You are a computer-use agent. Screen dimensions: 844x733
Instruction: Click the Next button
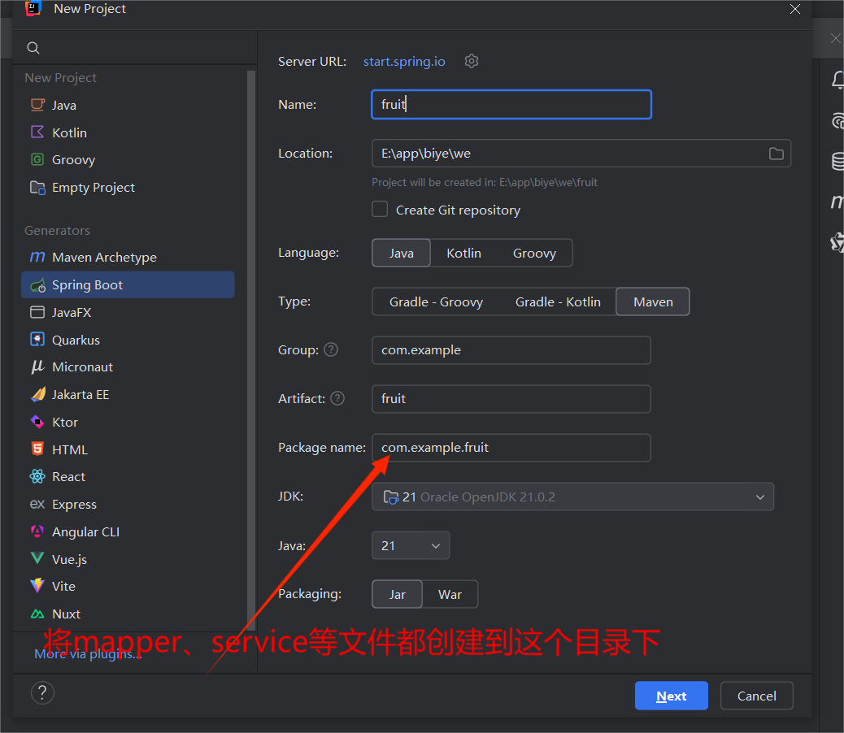click(x=671, y=696)
